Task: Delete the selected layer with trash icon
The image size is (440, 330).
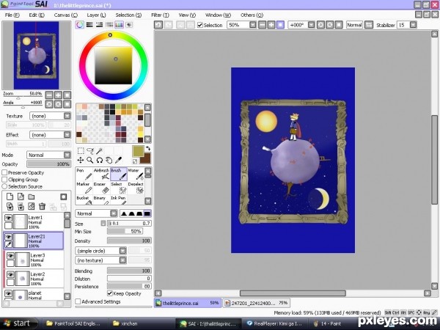Action: pyautogui.click(x=42, y=207)
